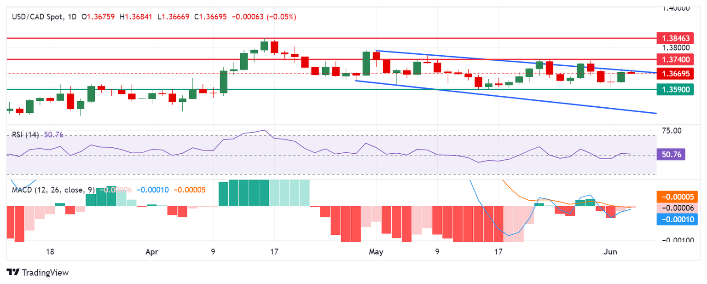Click the 1.40000 price scale value
Screen dimensions: 707x284
(x=676, y=8)
